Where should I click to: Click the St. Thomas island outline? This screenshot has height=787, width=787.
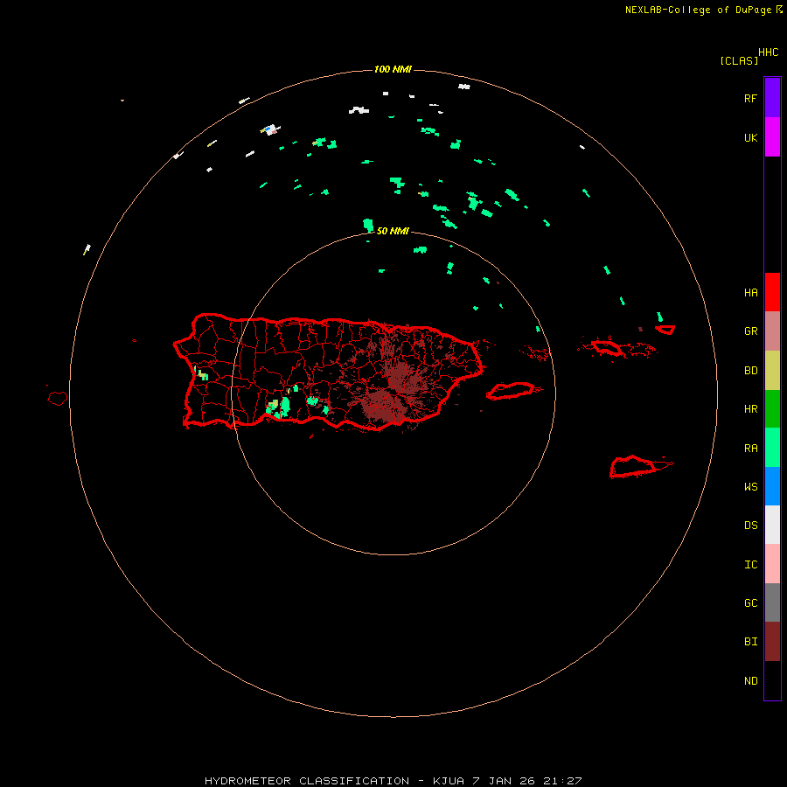coord(608,347)
